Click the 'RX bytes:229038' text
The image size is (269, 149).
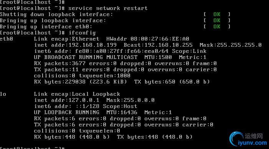60,82
